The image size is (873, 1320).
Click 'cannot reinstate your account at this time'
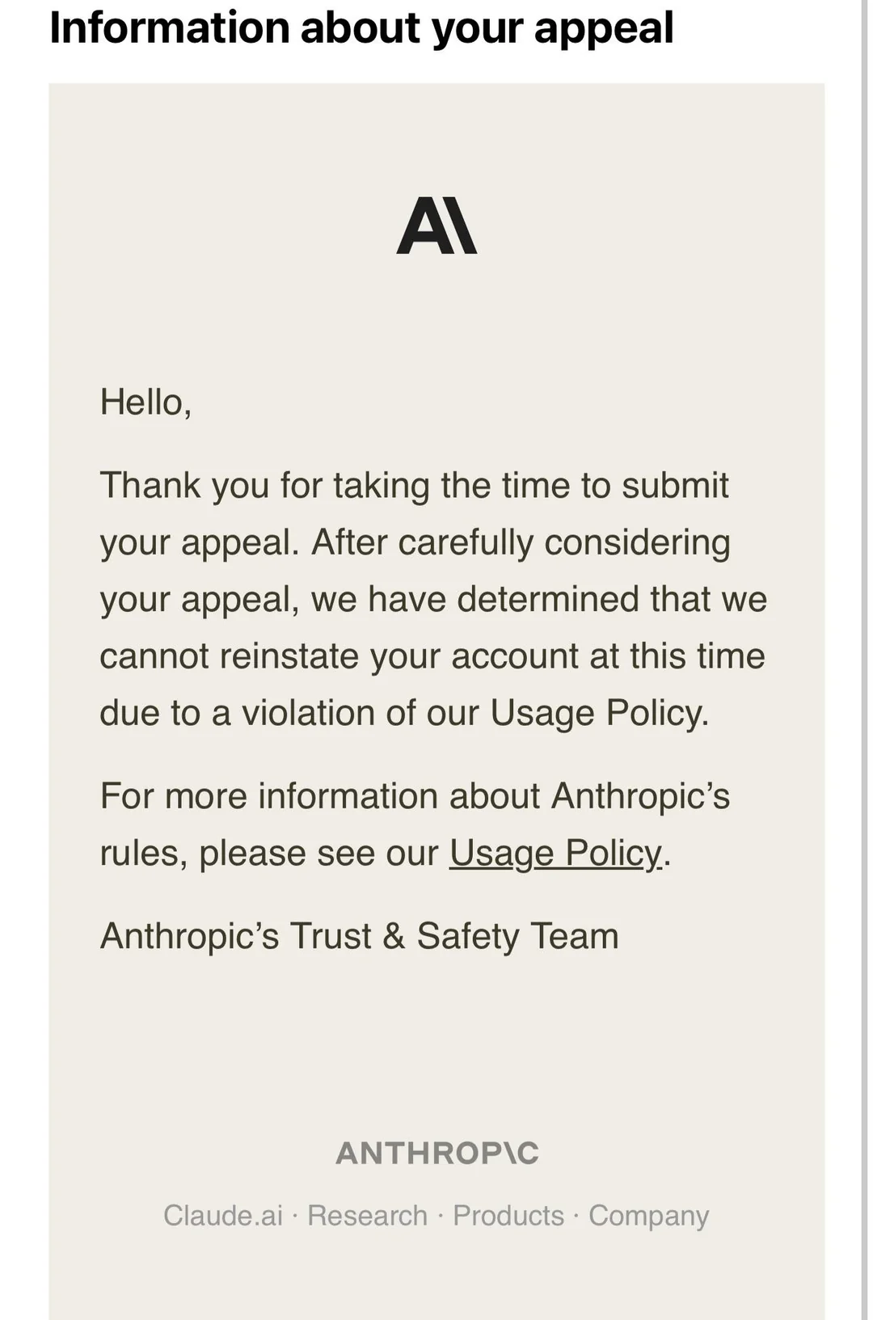[432, 656]
